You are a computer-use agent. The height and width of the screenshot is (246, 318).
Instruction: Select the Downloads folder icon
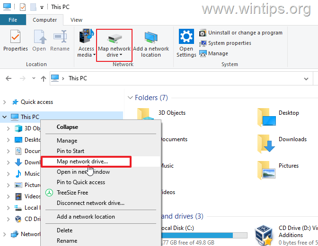point(266,144)
